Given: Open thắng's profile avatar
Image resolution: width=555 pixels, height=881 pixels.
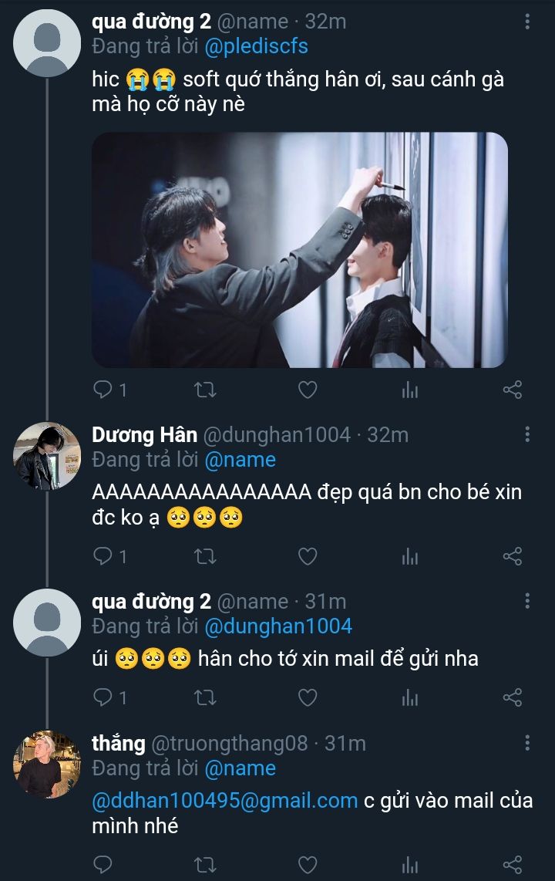Looking at the screenshot, I should tap(46, 765).
